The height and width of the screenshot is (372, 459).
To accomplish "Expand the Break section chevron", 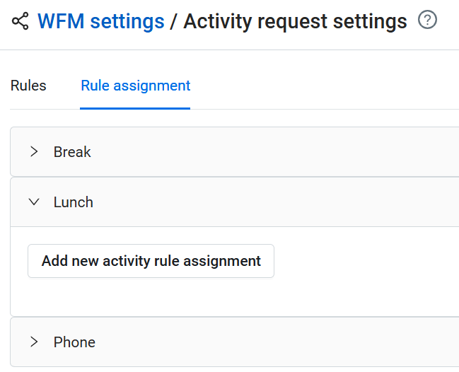I will pyautogui.click(x=34, y=151).
